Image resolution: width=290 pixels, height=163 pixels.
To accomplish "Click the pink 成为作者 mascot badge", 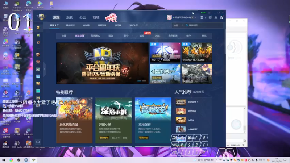I will [111, 17].
